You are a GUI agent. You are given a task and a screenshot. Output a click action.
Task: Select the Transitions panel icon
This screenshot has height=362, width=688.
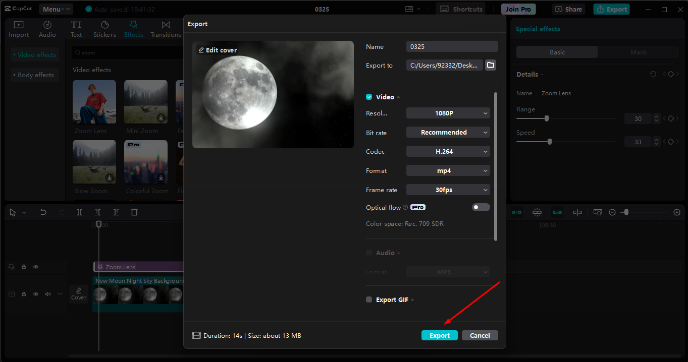pos(166,29)
